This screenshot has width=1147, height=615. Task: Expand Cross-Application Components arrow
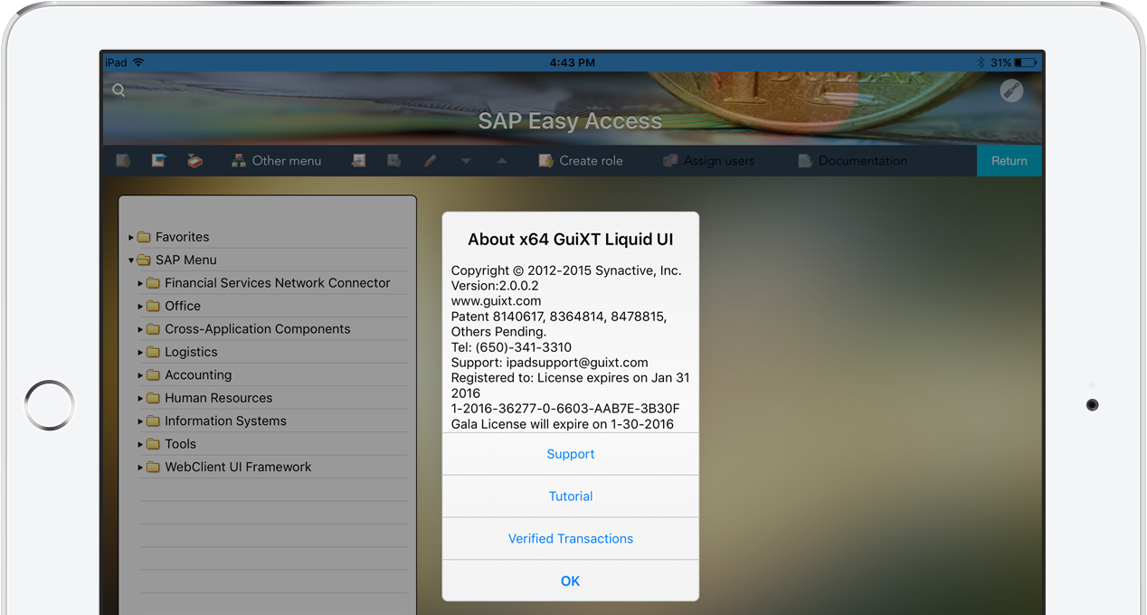pyautogui.click(x=140, y=329)
